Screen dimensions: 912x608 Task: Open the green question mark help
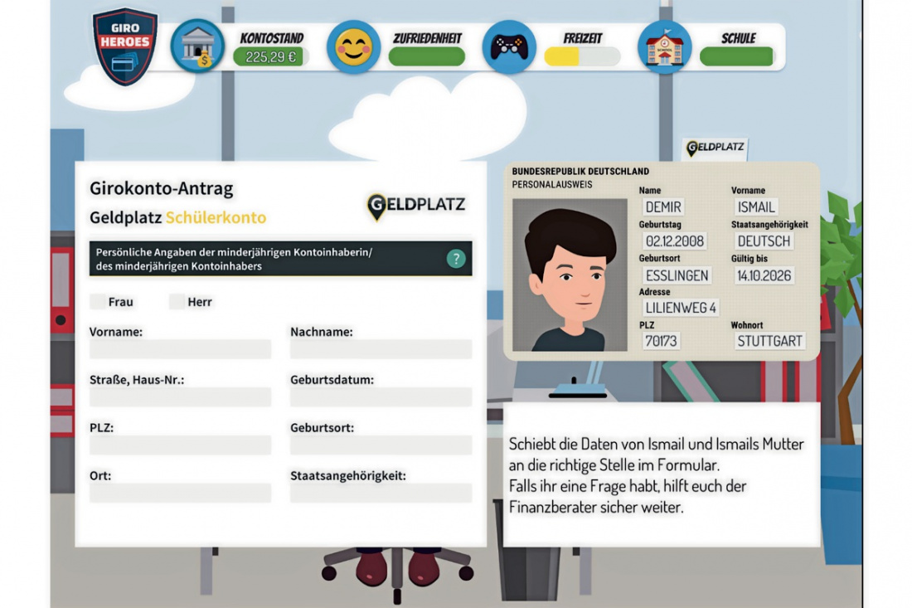(456, 258)
